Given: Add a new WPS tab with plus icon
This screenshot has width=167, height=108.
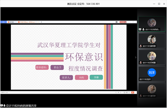Looking at the screenshot, I should [x=41, y=22].
